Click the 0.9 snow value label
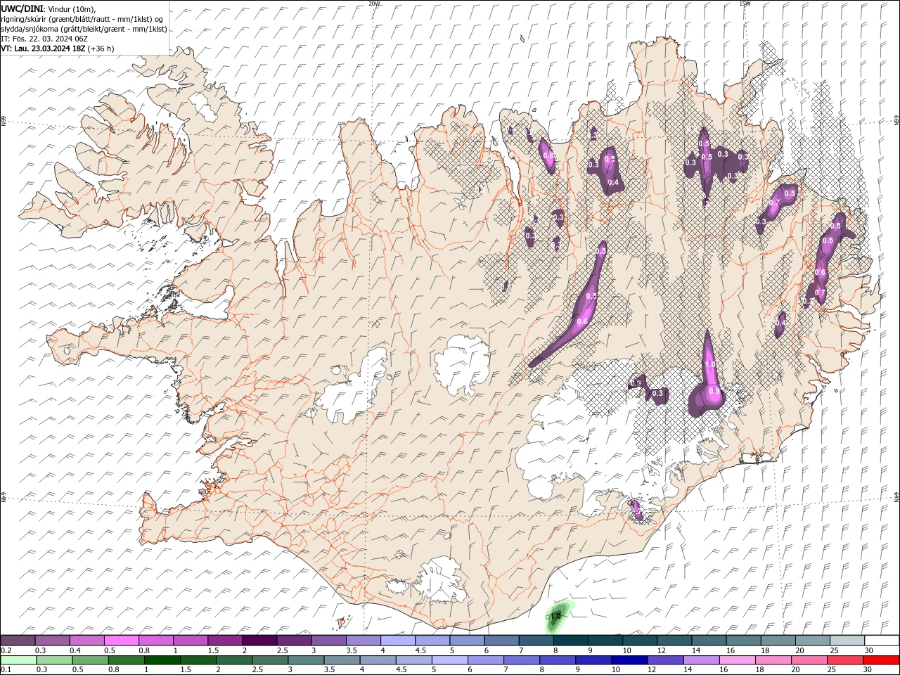 click(714, 391)
